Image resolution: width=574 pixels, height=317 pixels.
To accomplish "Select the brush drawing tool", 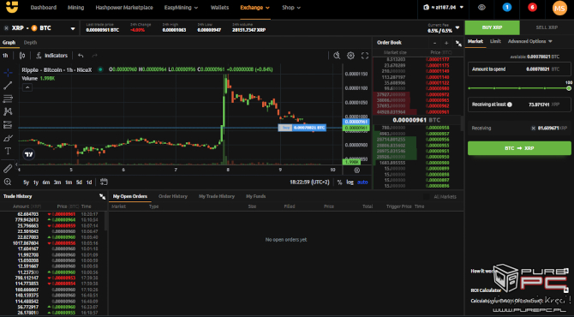I will click(x=8, y=138).
